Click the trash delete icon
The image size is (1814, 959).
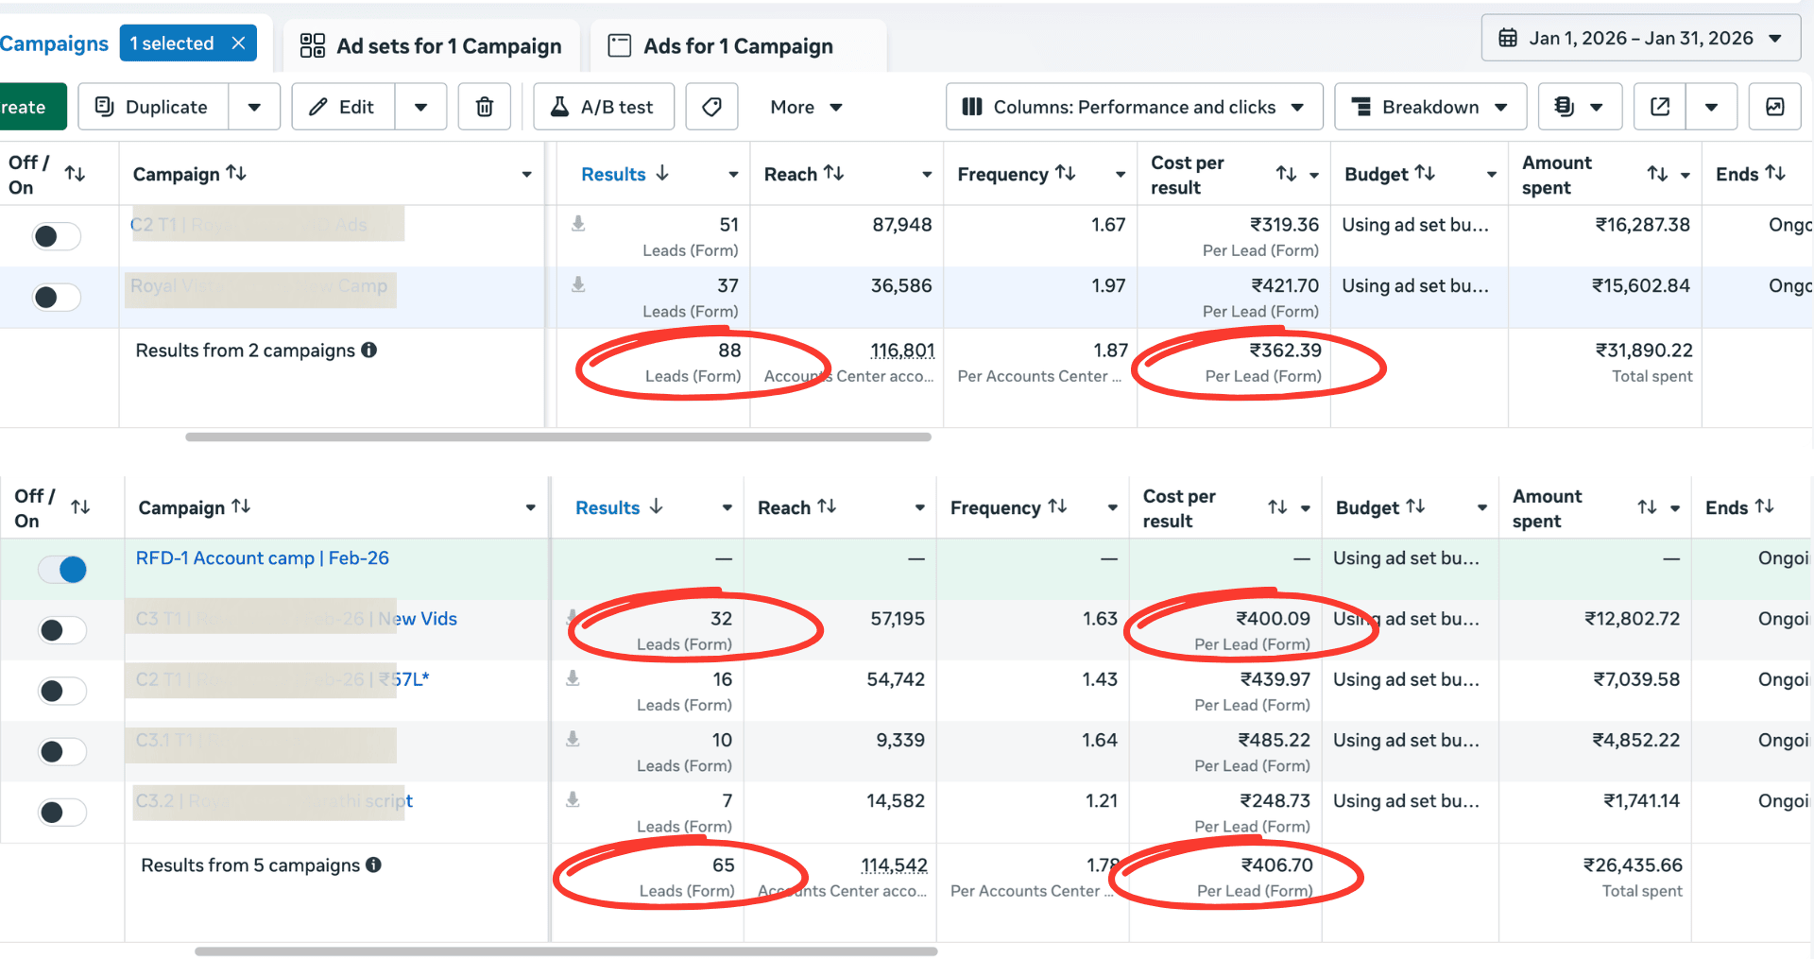pos(484,107)
